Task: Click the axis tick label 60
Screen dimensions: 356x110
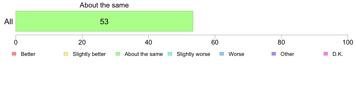Action: [215, 42]
